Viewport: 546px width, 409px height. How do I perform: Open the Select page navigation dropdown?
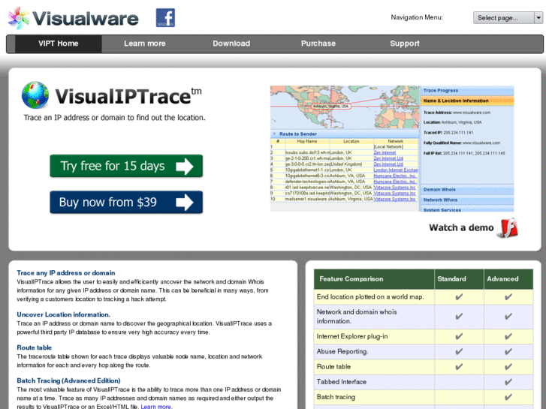(x=508, y=18)
